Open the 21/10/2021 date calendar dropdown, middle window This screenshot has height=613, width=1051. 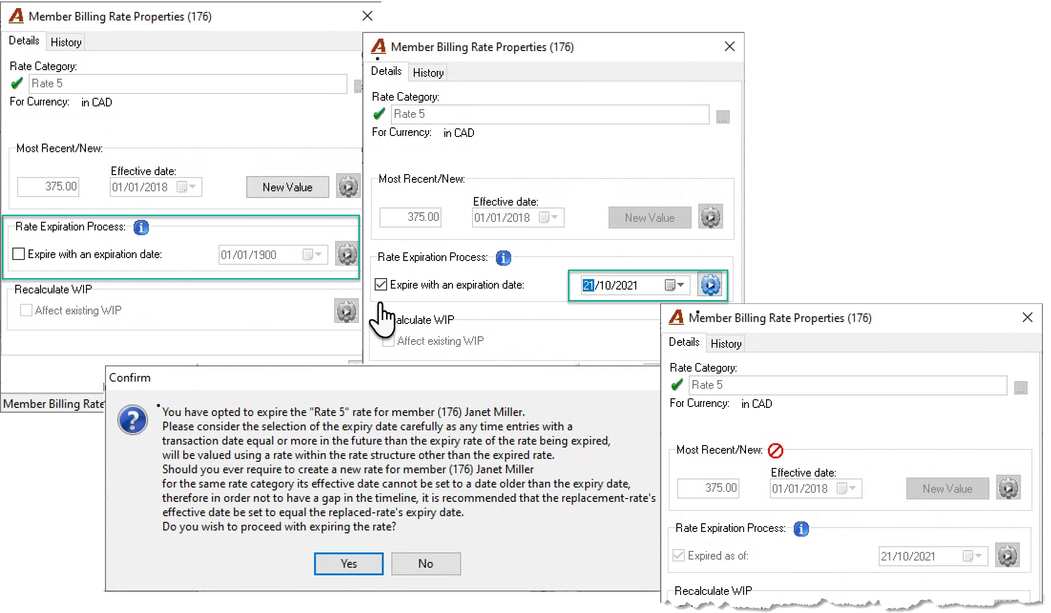point(675,285)
